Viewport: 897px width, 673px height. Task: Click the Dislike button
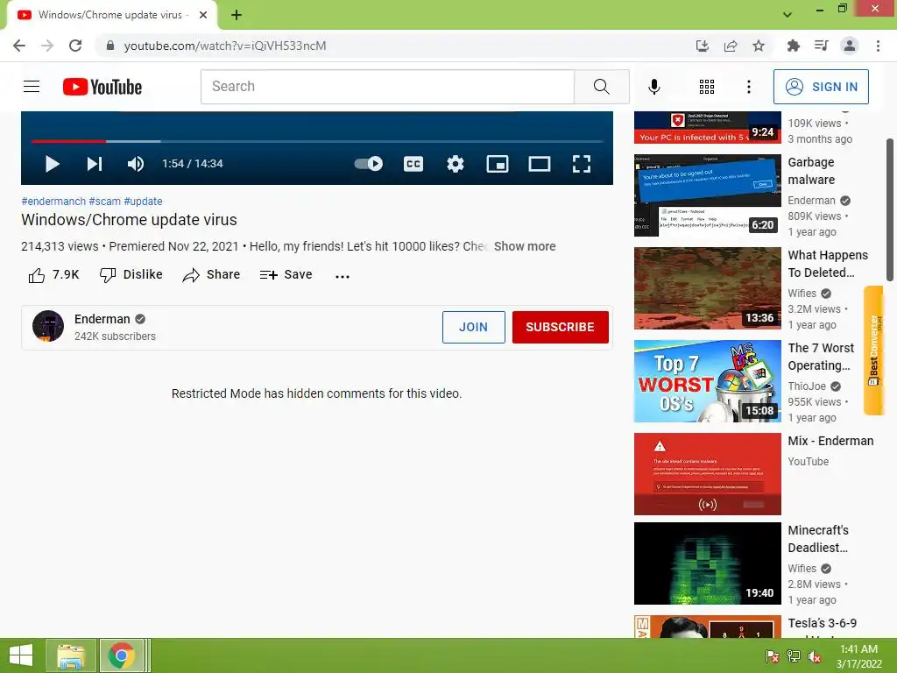click(x=131, y=275)
